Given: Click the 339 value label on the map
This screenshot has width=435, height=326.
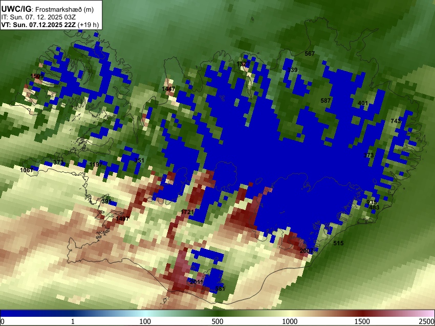Looking at the screenshot, I should (x=292, y=70).
